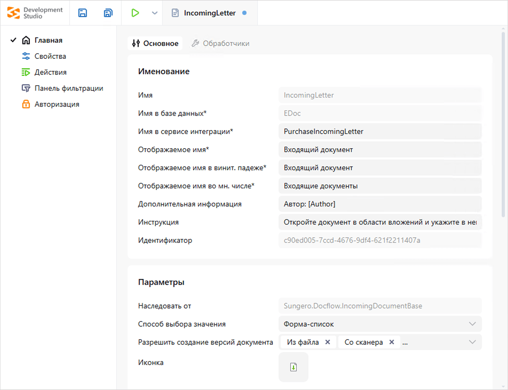Click the Save icon in toolbar

point(83,13)
